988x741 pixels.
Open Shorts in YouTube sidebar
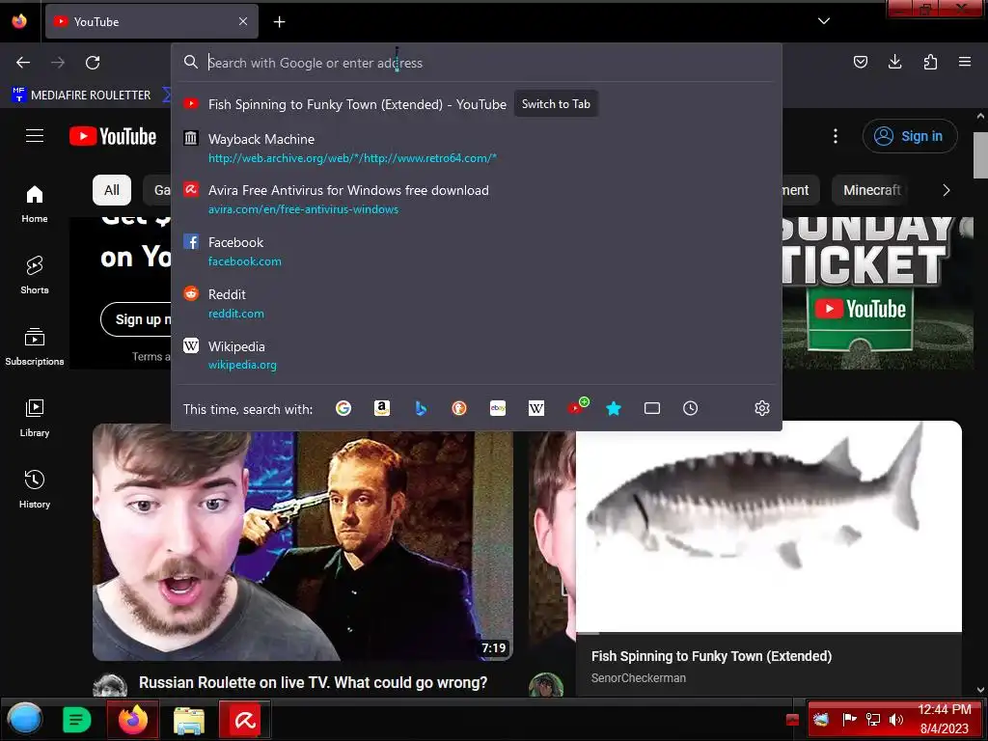(x=35, y=275)
